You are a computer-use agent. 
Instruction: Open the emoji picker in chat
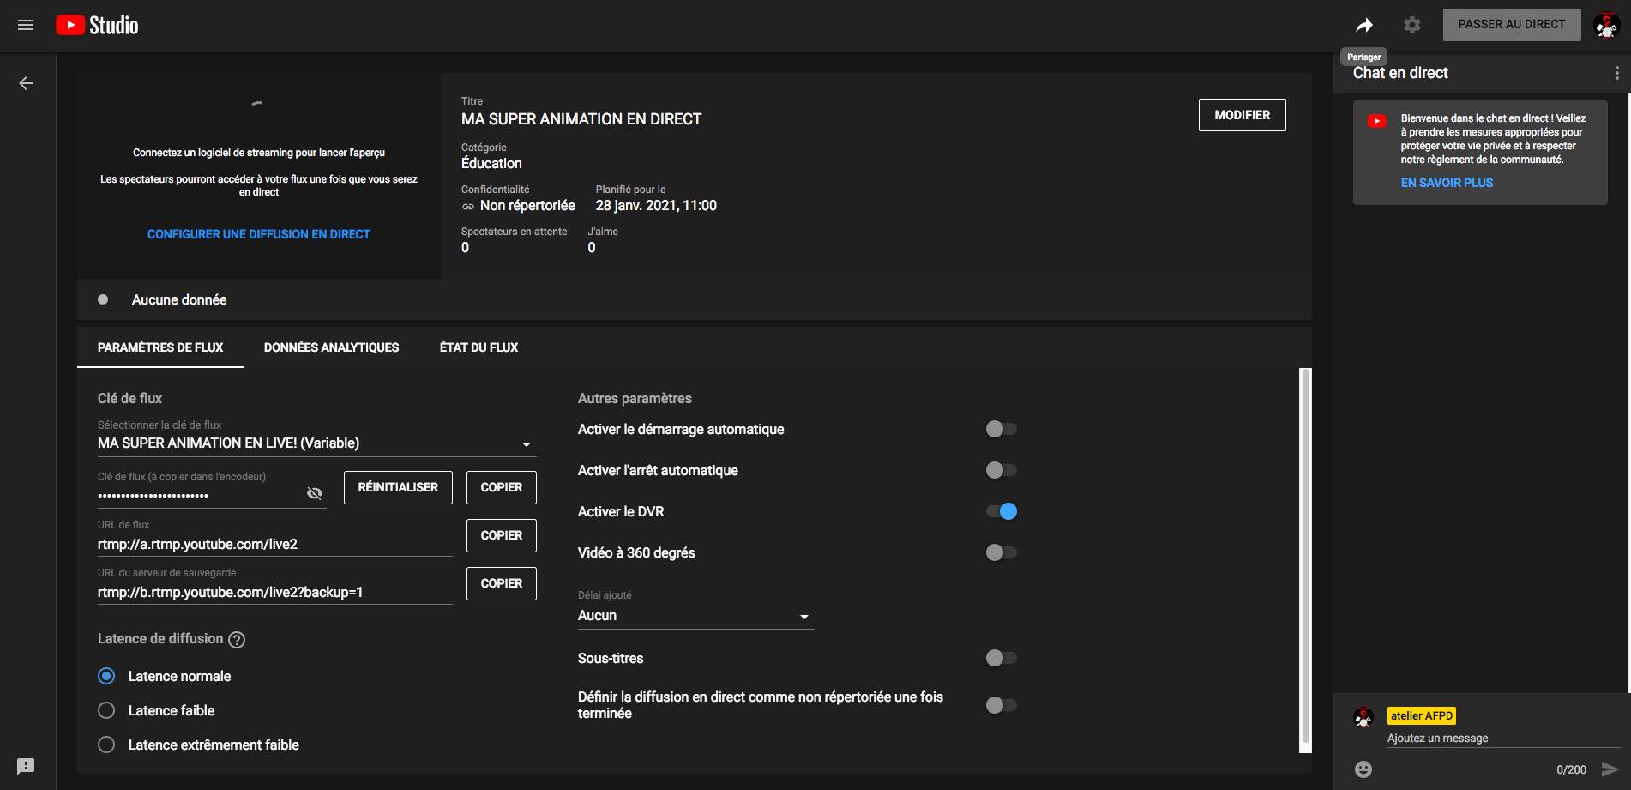(1363, 769)
